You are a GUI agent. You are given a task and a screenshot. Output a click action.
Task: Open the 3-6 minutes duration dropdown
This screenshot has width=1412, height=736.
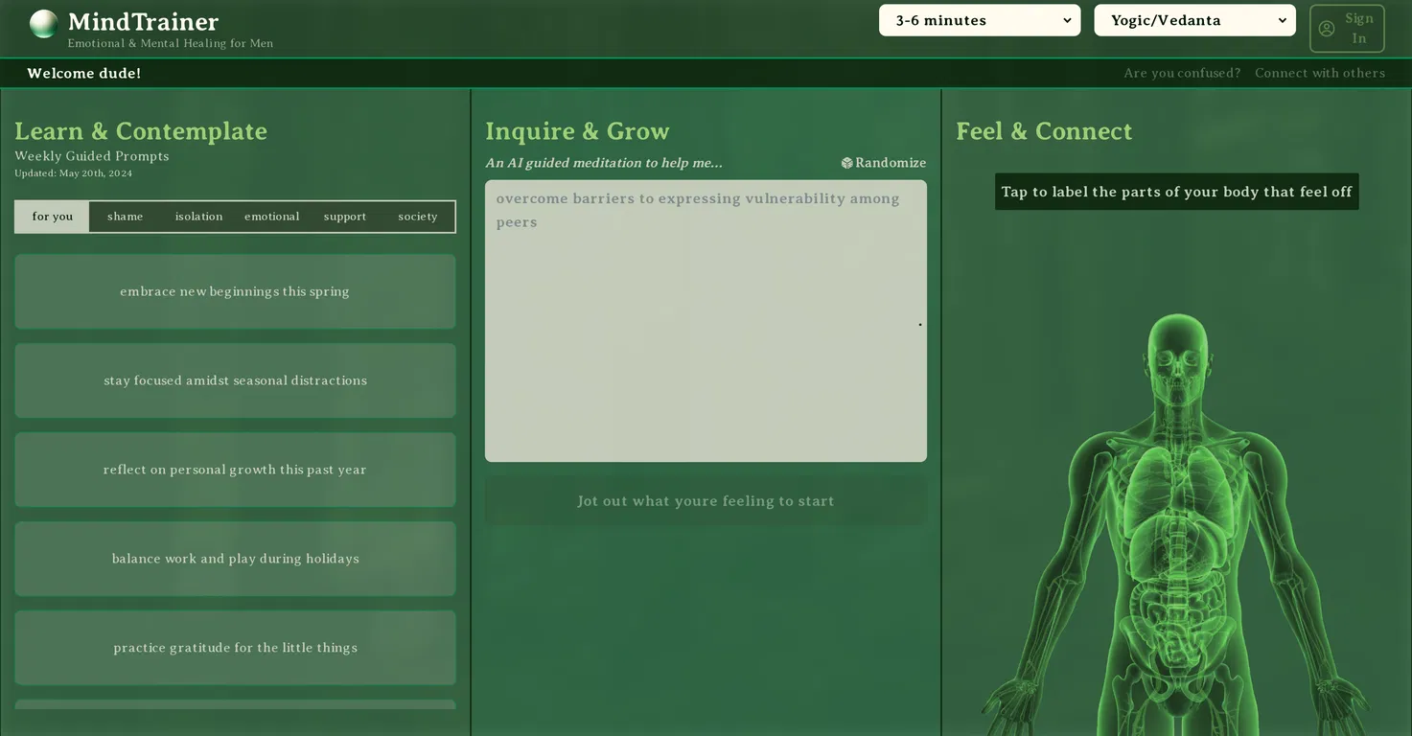[980, 20]
